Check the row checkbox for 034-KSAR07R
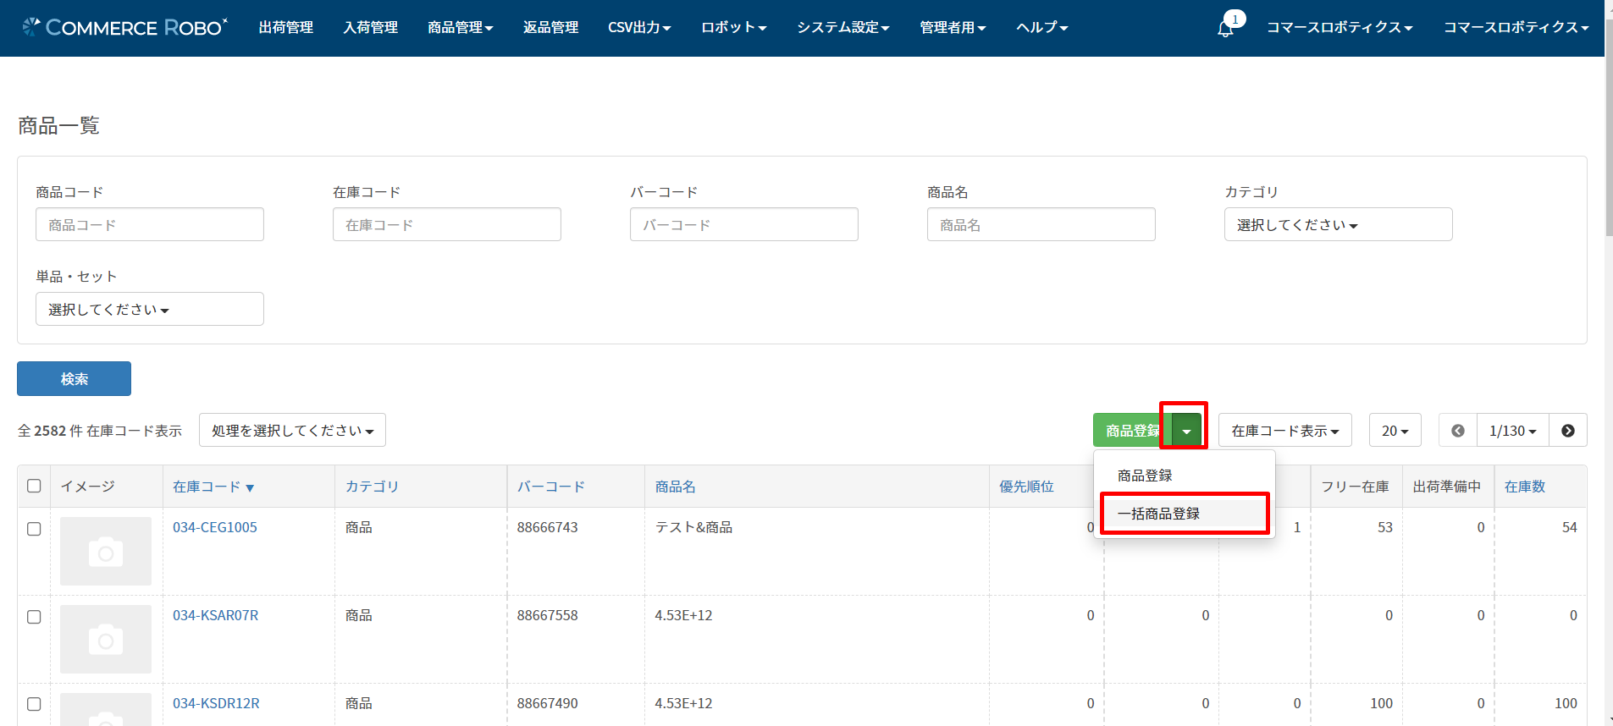1613x726 pixels. point(34,617)
